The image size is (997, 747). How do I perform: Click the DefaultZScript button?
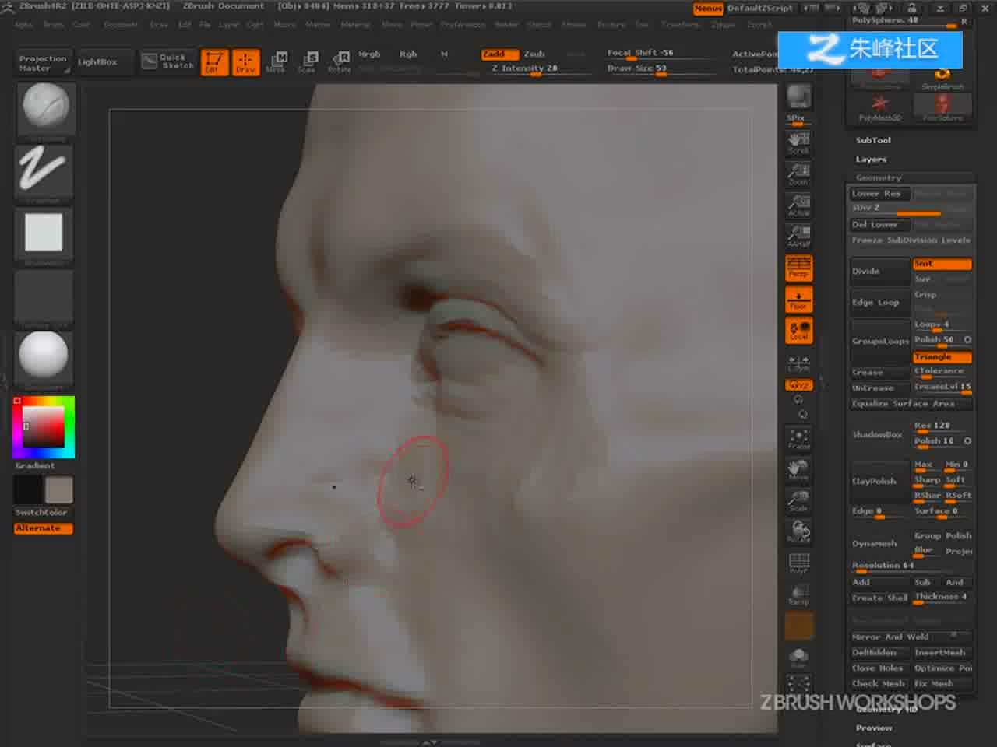[x=760, y=9]
